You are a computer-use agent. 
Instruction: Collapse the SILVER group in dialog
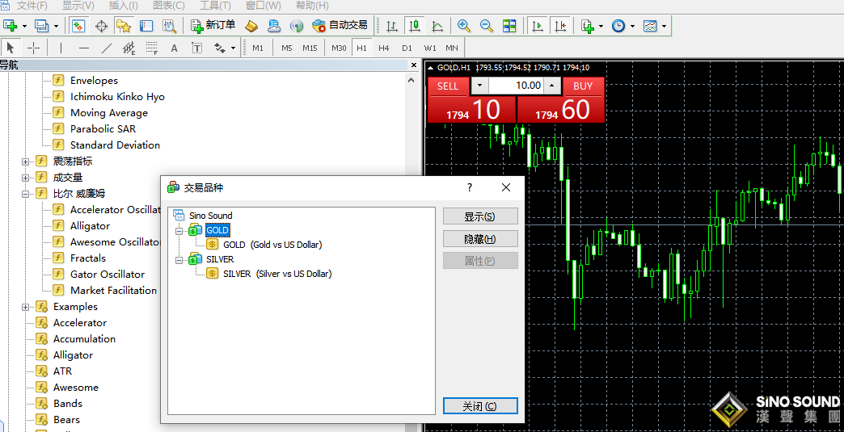[x=179, y=259]
